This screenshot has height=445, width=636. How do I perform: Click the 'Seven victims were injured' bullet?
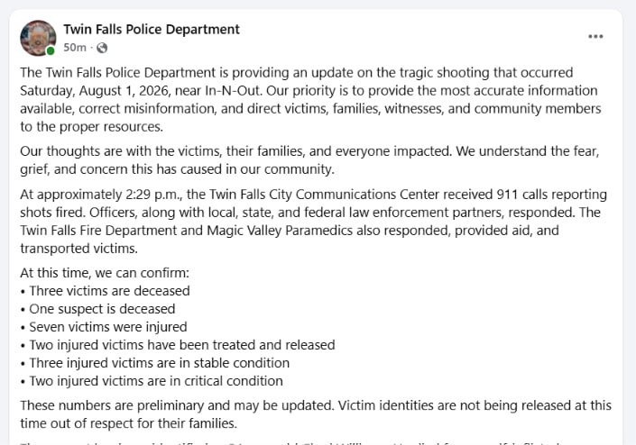[x=104, y=327]
